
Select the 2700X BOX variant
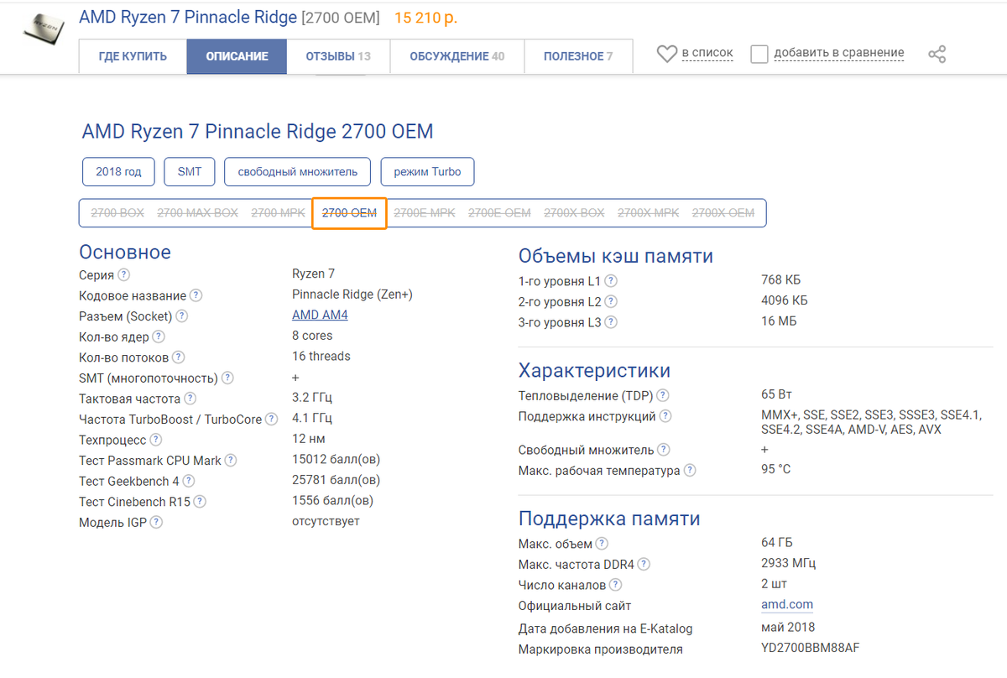574,213
